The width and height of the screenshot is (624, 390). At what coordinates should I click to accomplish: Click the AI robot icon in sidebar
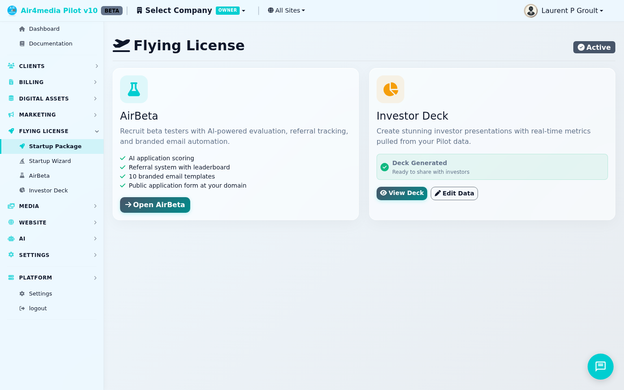point(11,238)
